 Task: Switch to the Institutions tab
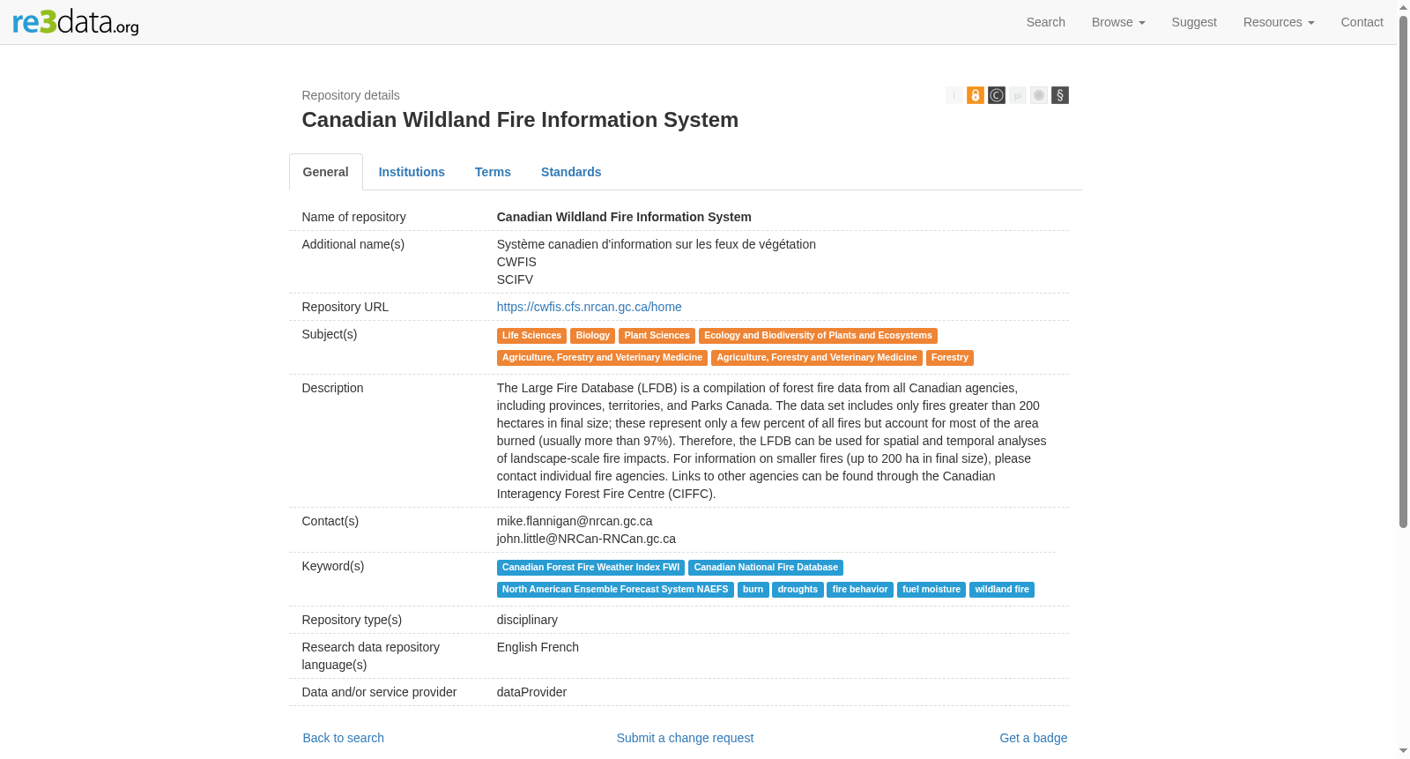412,172
